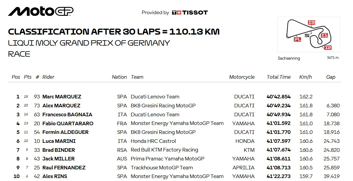Viewport: 353px width, 181px height.
Task: Click the Km/h column header
Action: [x=306, y=77]
